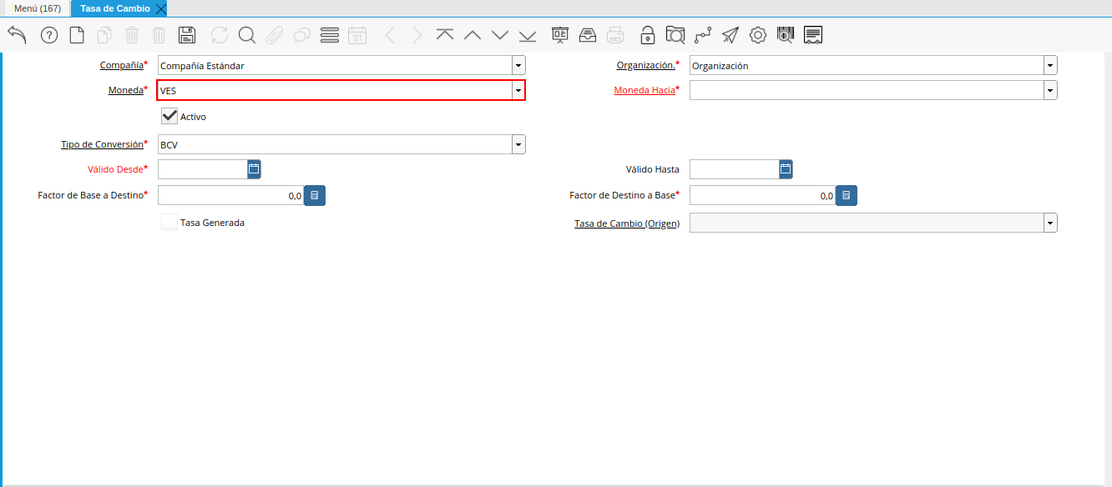Expand the Tipo de Conversión dropdown arrow
This screenshot has height=487, width=1112.
coord(518,144)
